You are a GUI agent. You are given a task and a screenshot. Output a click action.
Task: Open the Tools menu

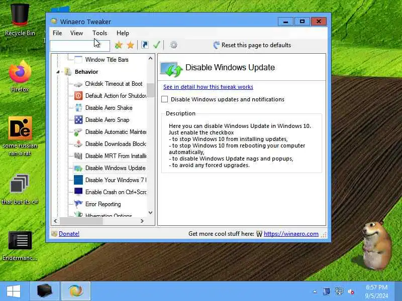(99, 33)
